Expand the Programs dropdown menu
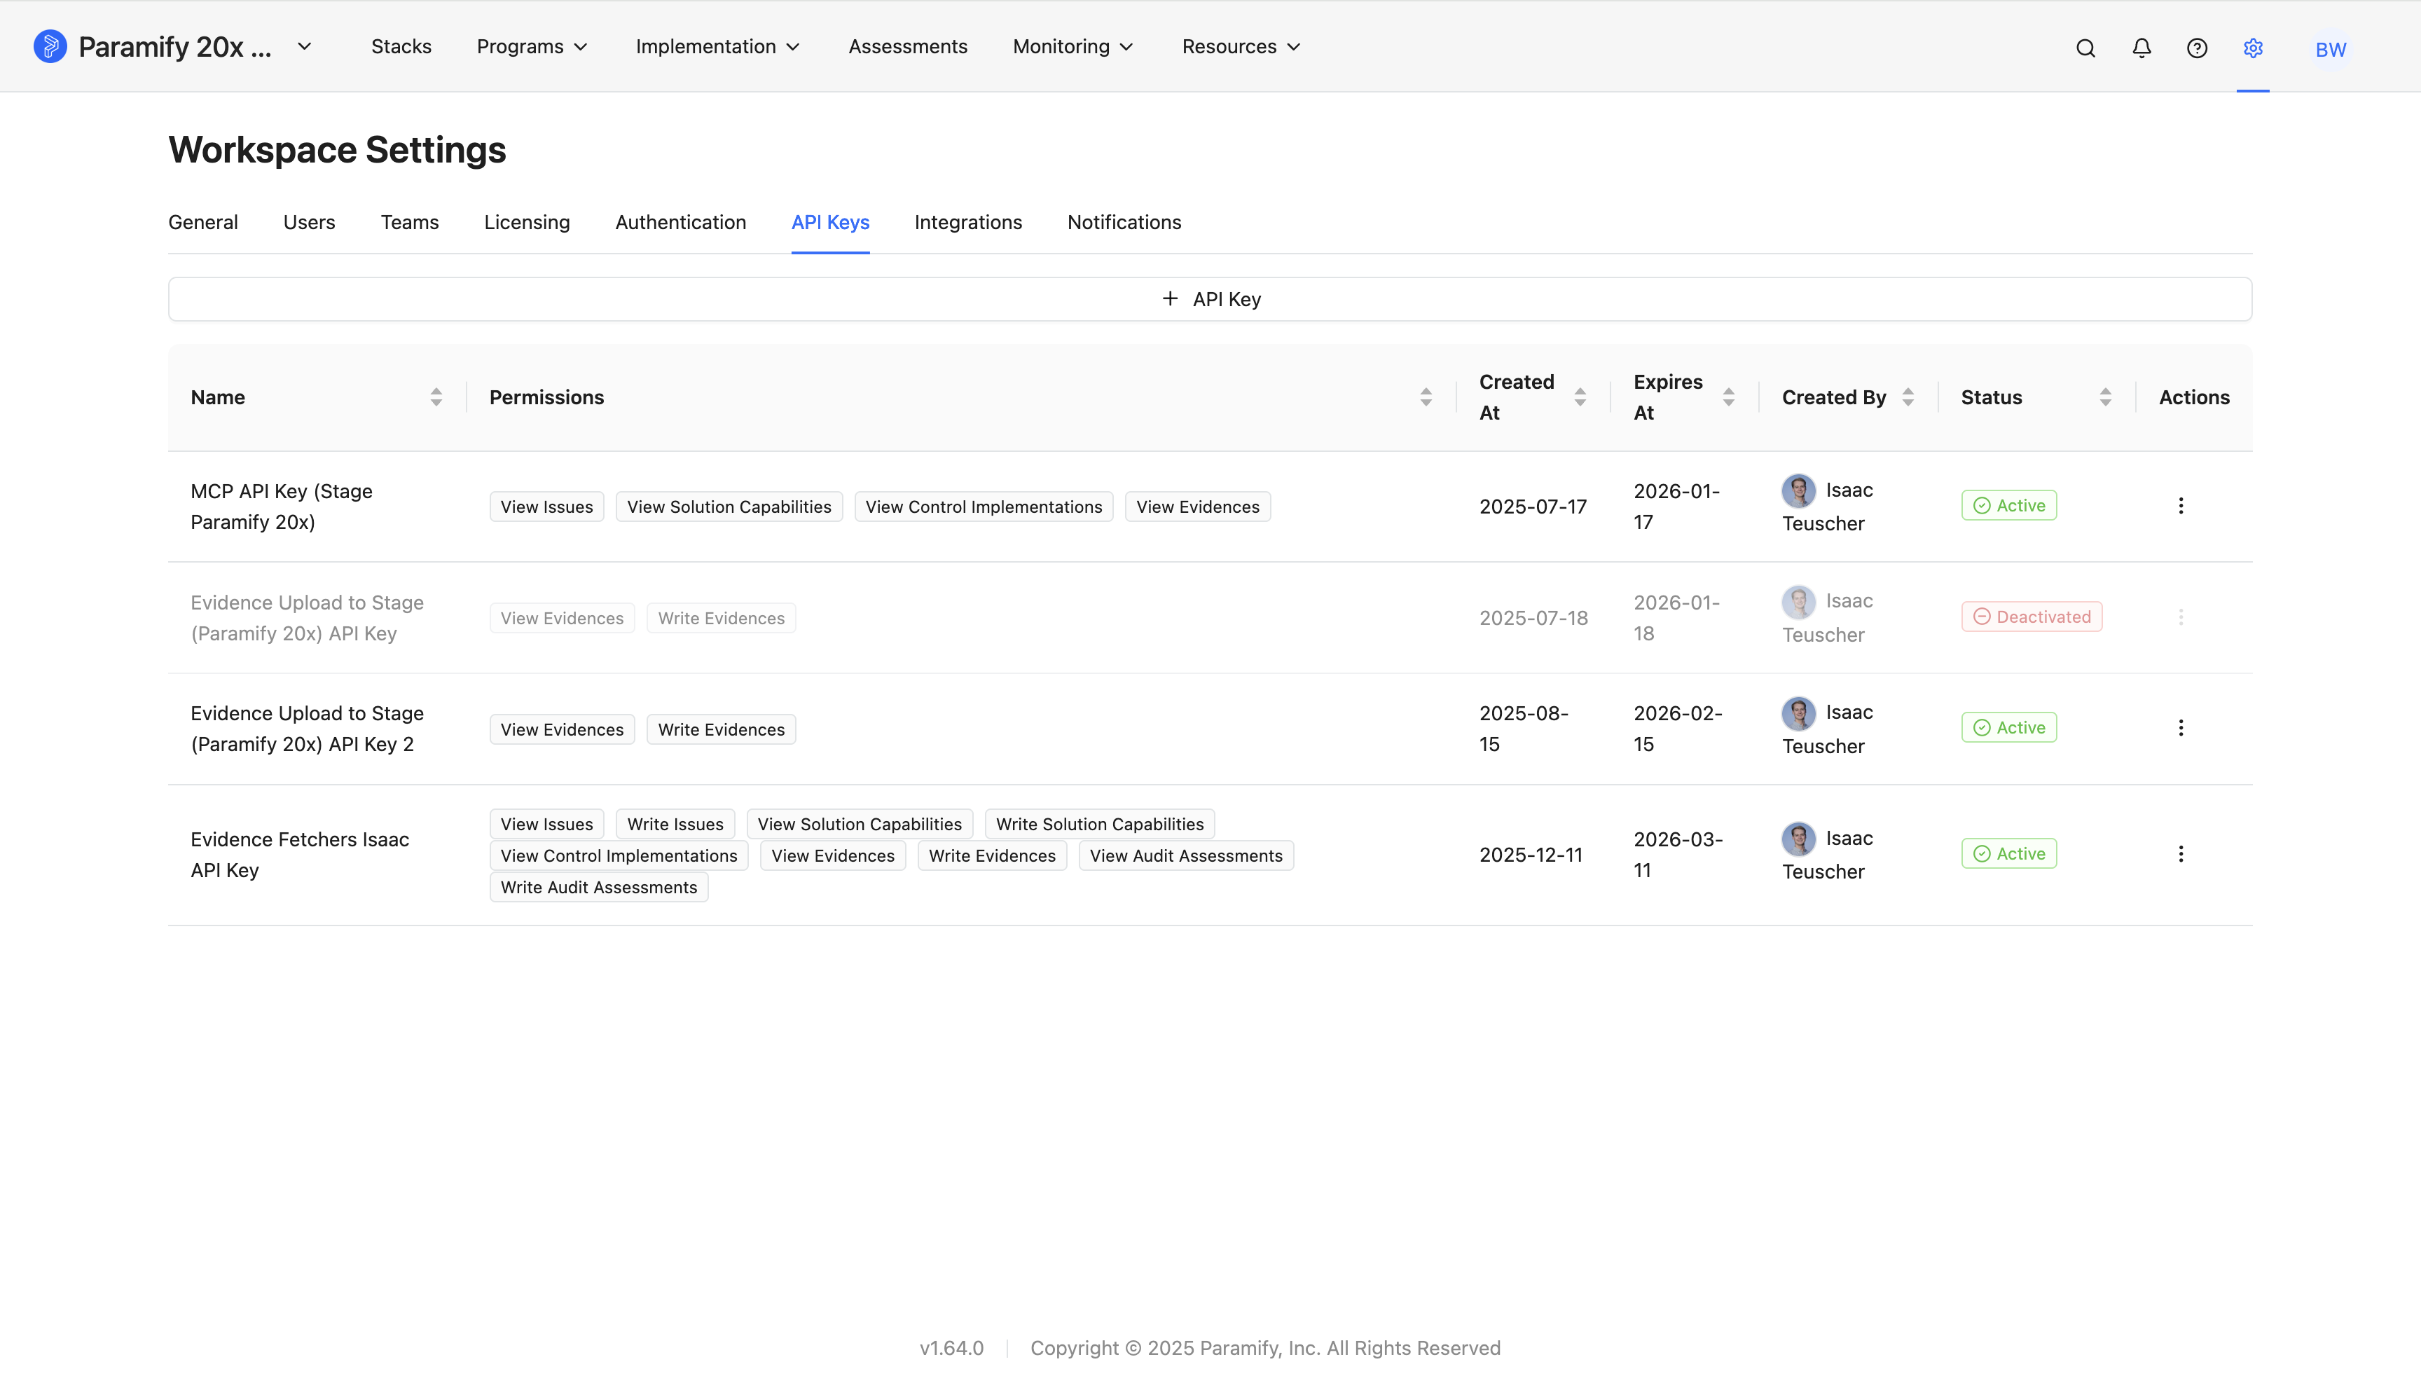This screenshot has width=2421, height=1397. click(x=532, y=46)
